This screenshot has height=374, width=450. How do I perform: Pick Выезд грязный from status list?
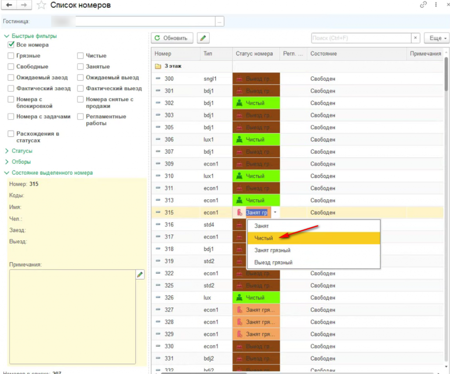point(314,262)
